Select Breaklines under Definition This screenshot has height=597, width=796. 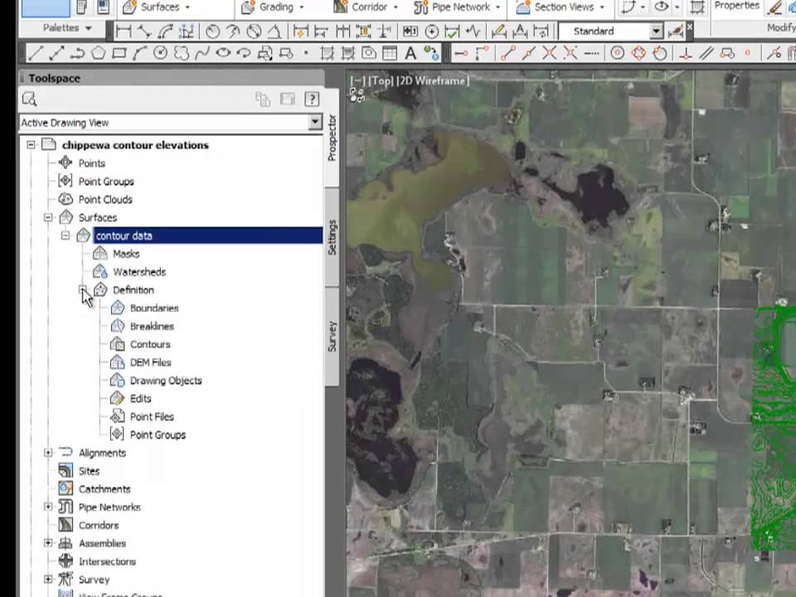152,326
